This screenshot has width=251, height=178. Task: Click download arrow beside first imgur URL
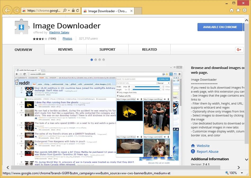pyautogui.click(x=141, y=99)
